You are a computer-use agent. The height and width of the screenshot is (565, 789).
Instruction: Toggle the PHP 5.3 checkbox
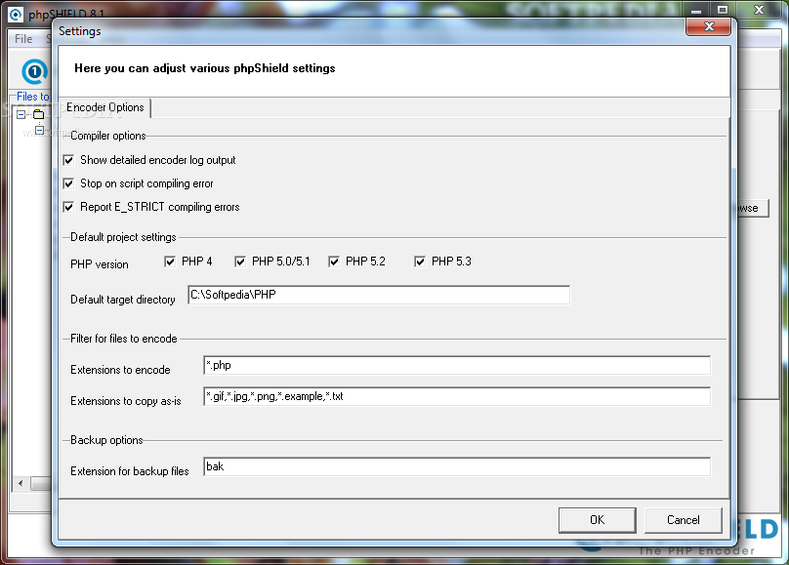420,262
